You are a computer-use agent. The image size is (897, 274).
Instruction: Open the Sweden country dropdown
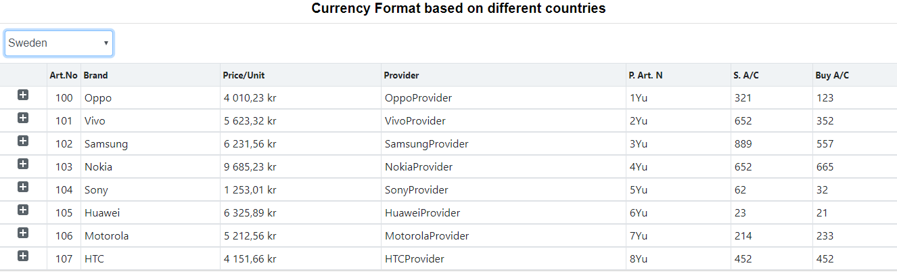59,43
